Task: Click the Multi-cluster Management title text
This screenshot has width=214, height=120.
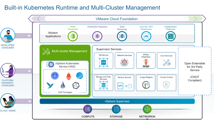Action: (69, 51)
